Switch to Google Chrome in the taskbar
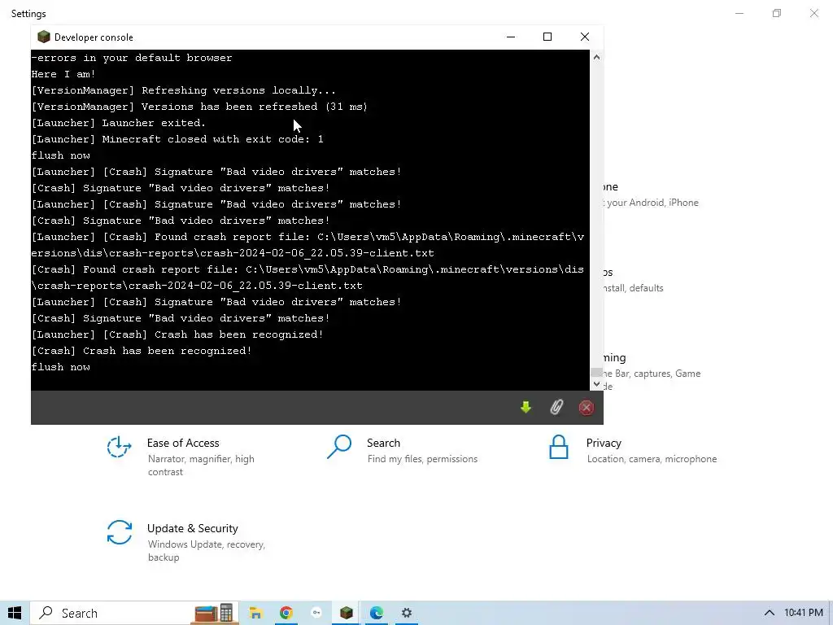This screenshot has height=625, width=833. coord(286,613)
